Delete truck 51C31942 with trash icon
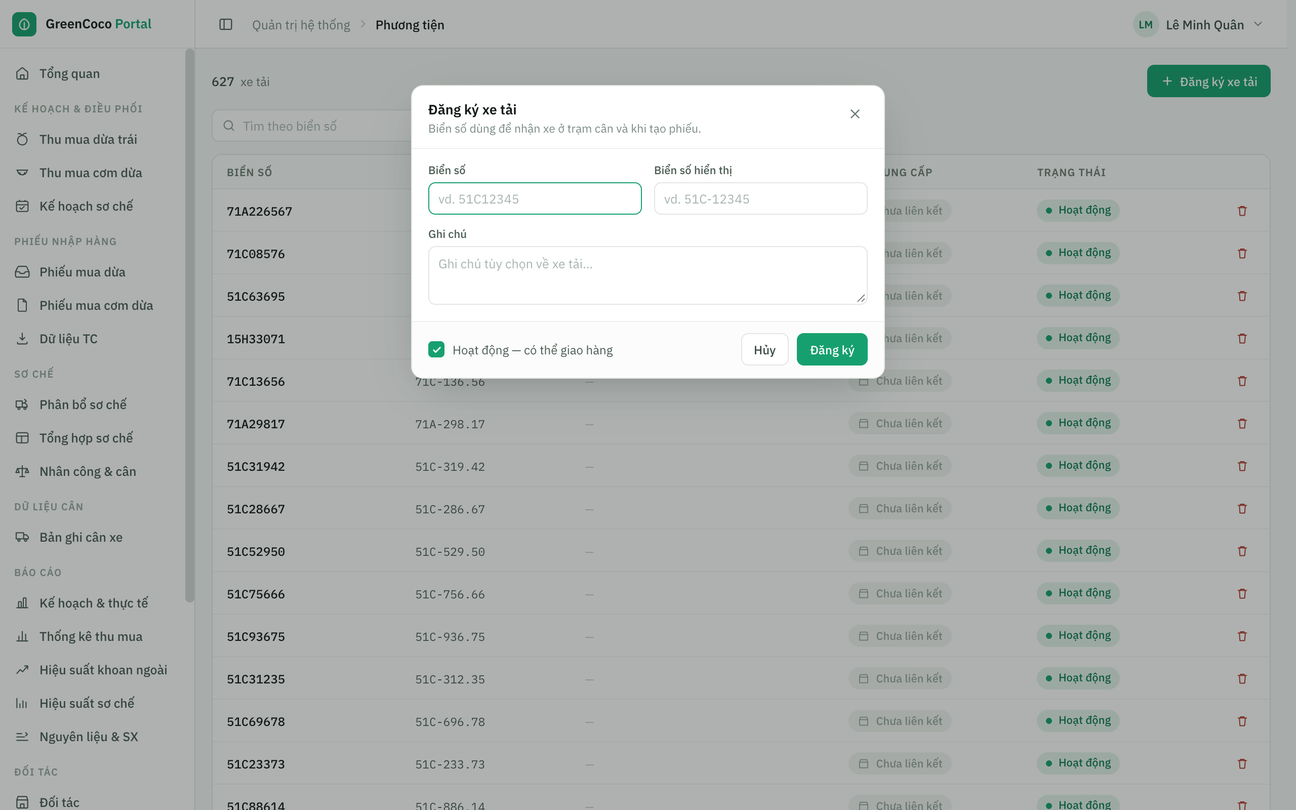Viewport: 1296px width, 810px height. pos(1242,466)
